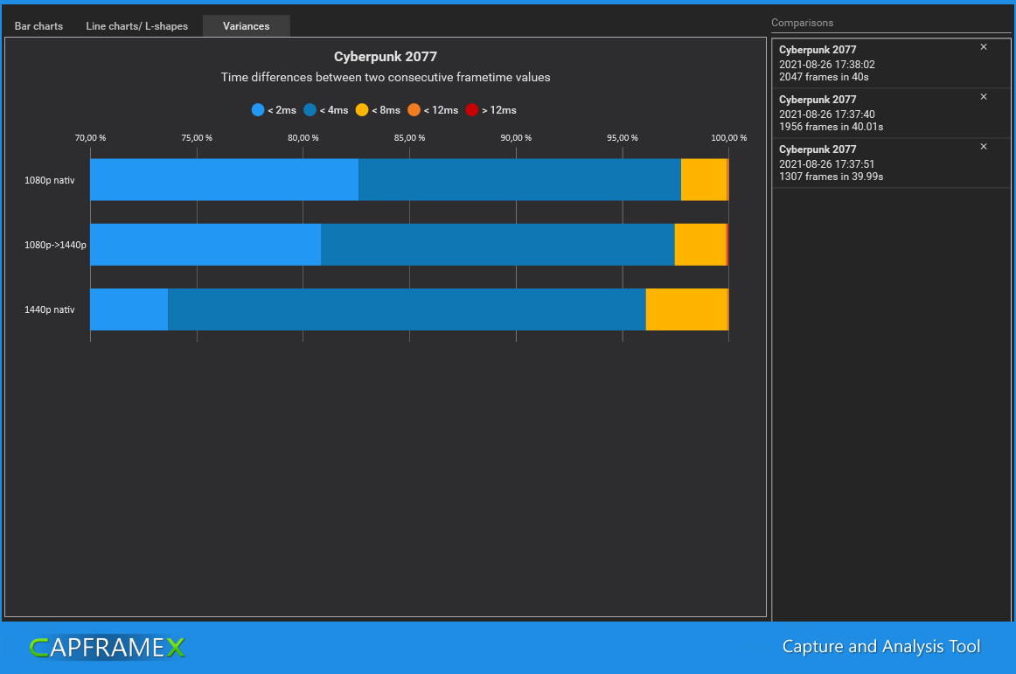Click the 1080p nativ light blue bar segment
The image size is (1016, 674).
[x=224, y=179]
